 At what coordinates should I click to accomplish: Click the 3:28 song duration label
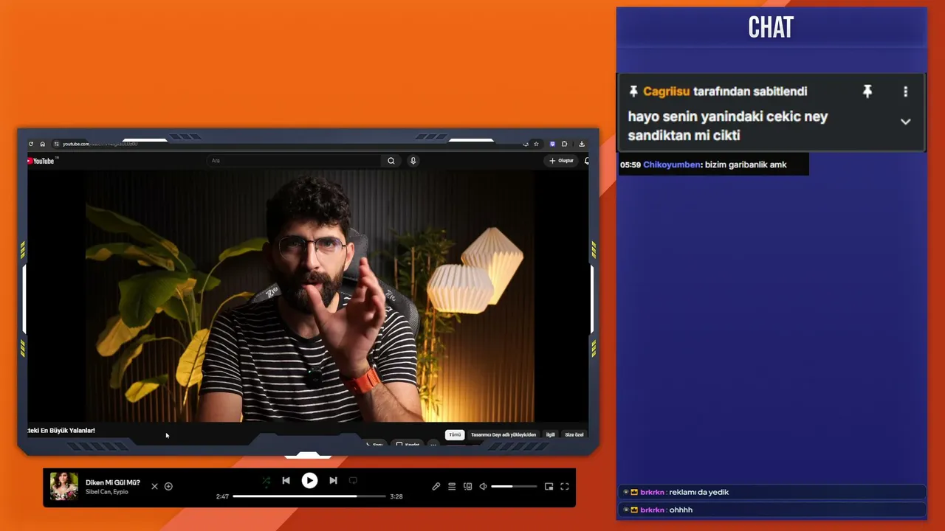[x=396, y=496]
